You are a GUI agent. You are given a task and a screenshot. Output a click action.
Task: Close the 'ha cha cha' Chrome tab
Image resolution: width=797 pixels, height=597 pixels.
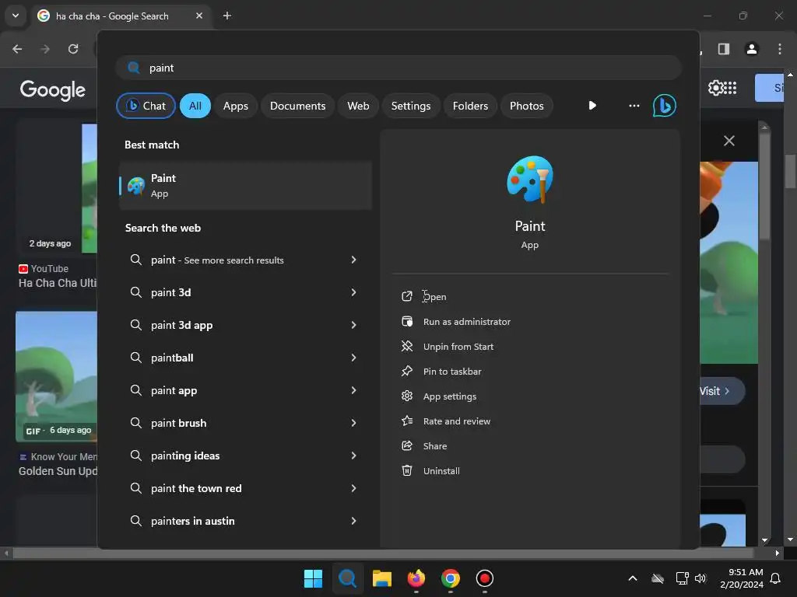click(x=199, y=16)
